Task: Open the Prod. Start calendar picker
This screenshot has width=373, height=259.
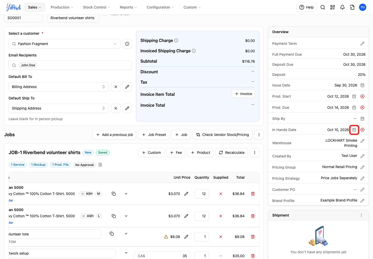Action: pos(354,96)
